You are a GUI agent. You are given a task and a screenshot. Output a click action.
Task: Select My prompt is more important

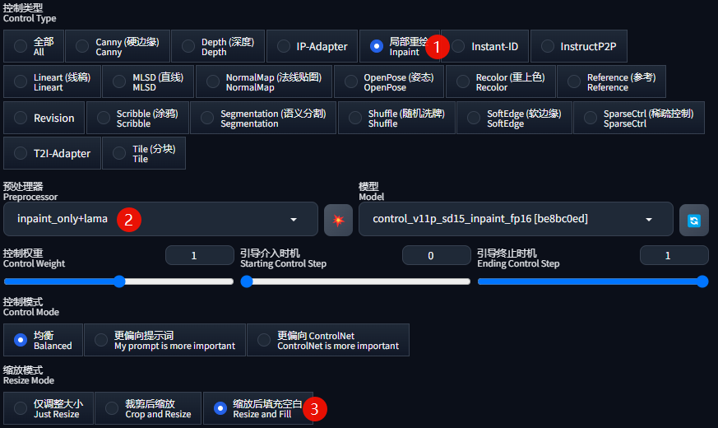click(164, 340)
